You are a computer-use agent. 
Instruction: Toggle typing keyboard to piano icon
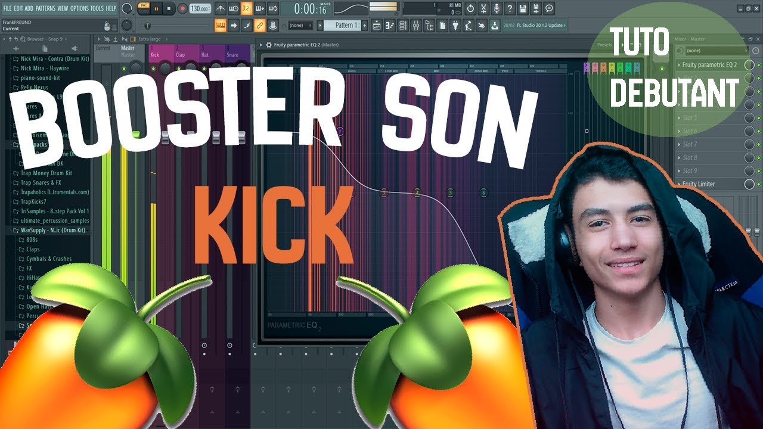pyautogui.click(x=221, y=26)
